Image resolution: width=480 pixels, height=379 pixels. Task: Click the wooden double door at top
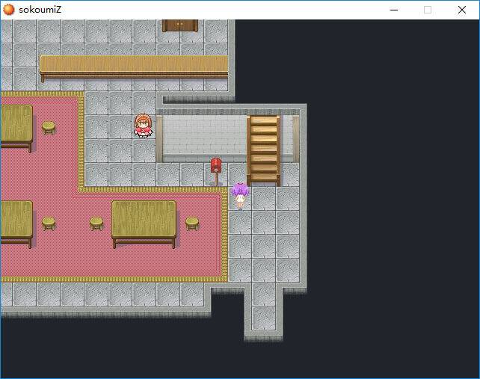pyautogui.click(x=180, y=25)
